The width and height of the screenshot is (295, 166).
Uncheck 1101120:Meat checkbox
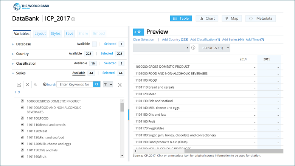tap(22, 131)
